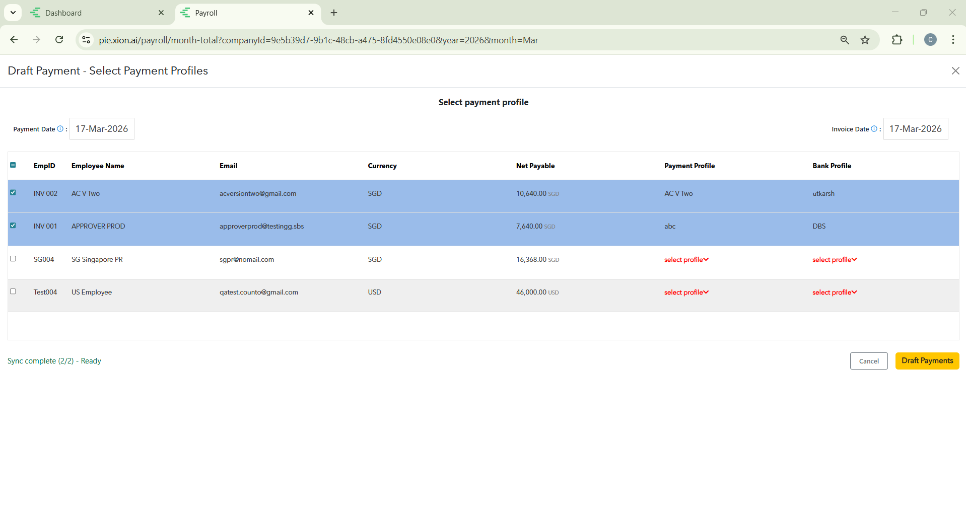Open a new browser tab

pyautogui.click(x=334, y=13)
